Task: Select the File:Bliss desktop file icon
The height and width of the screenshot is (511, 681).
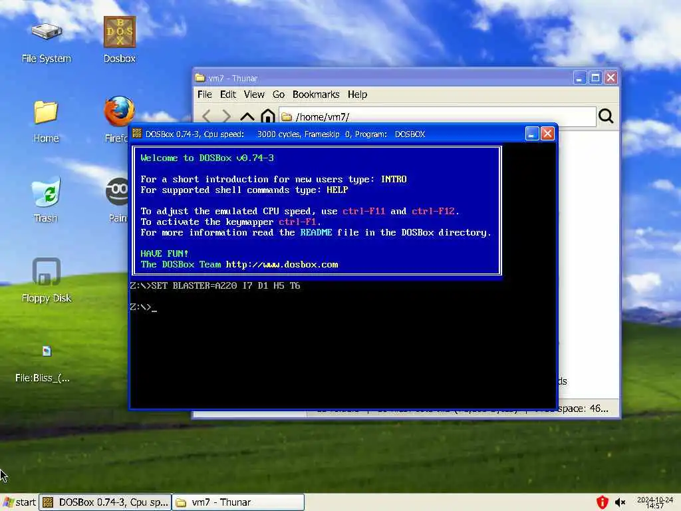Action: [x=47, y=351]
